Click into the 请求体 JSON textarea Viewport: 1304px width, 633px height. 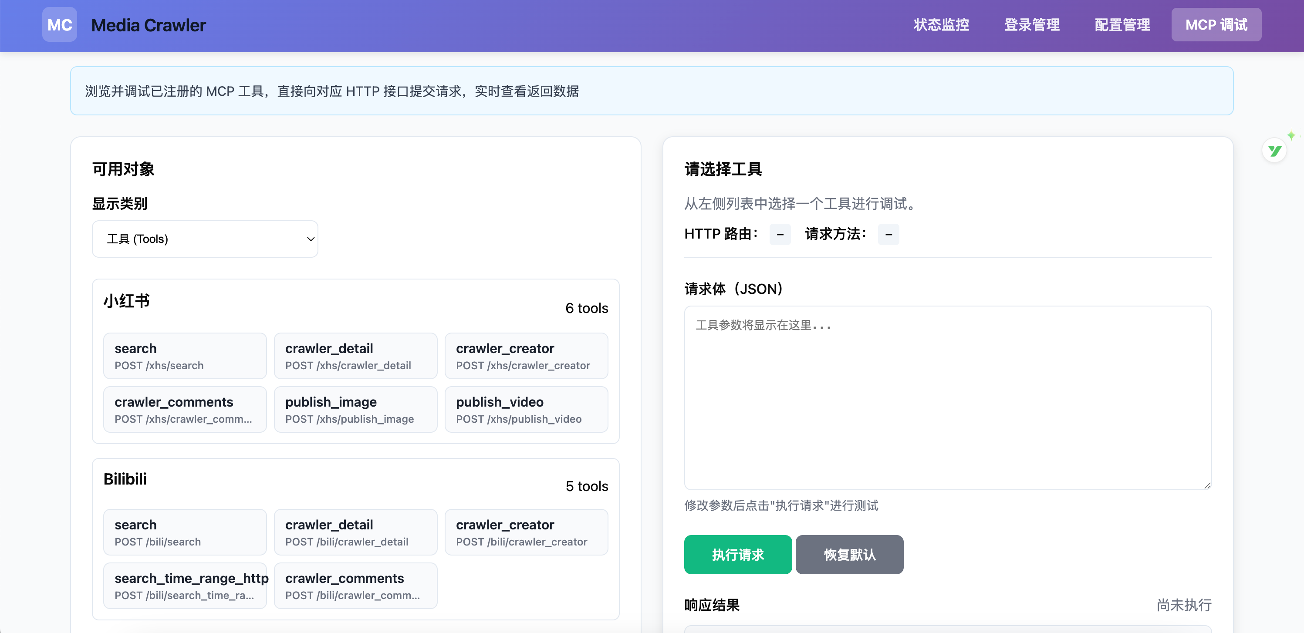(x=947, y=397)
